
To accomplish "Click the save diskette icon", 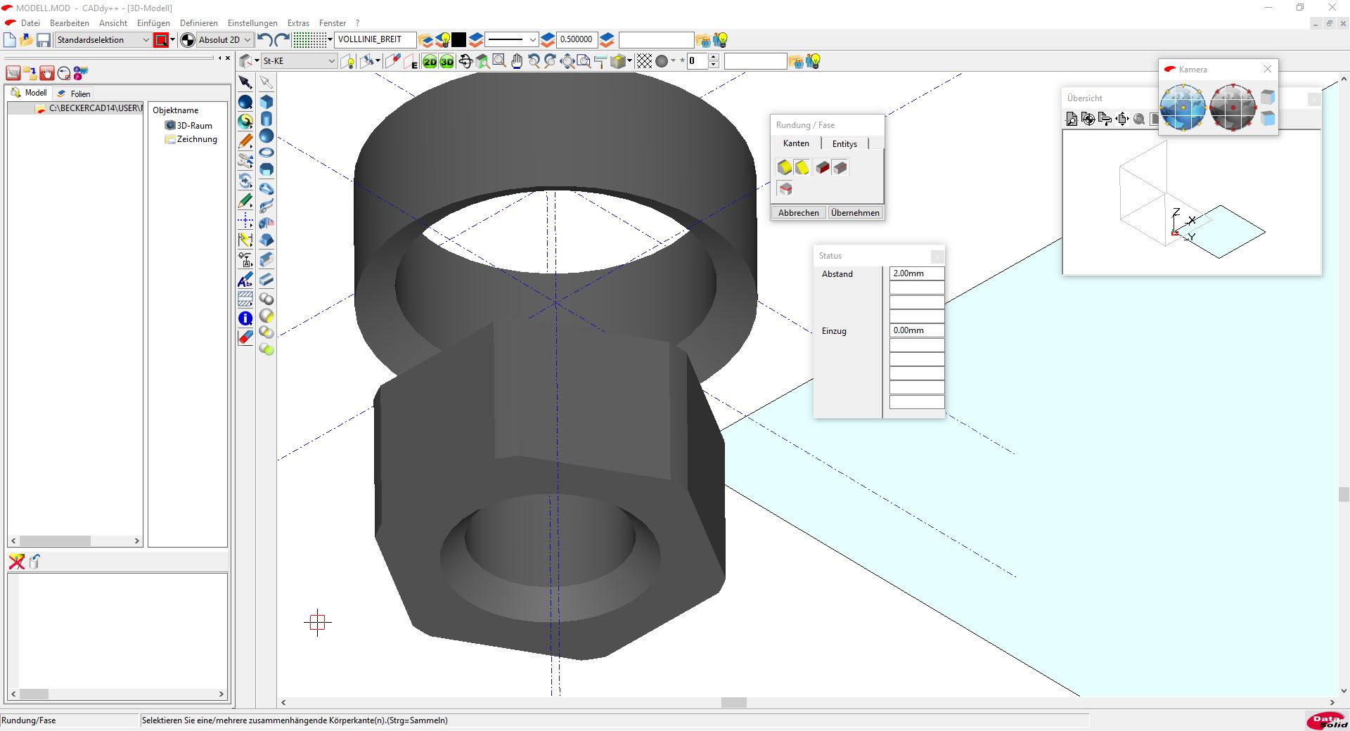I will tap(44, 40).
